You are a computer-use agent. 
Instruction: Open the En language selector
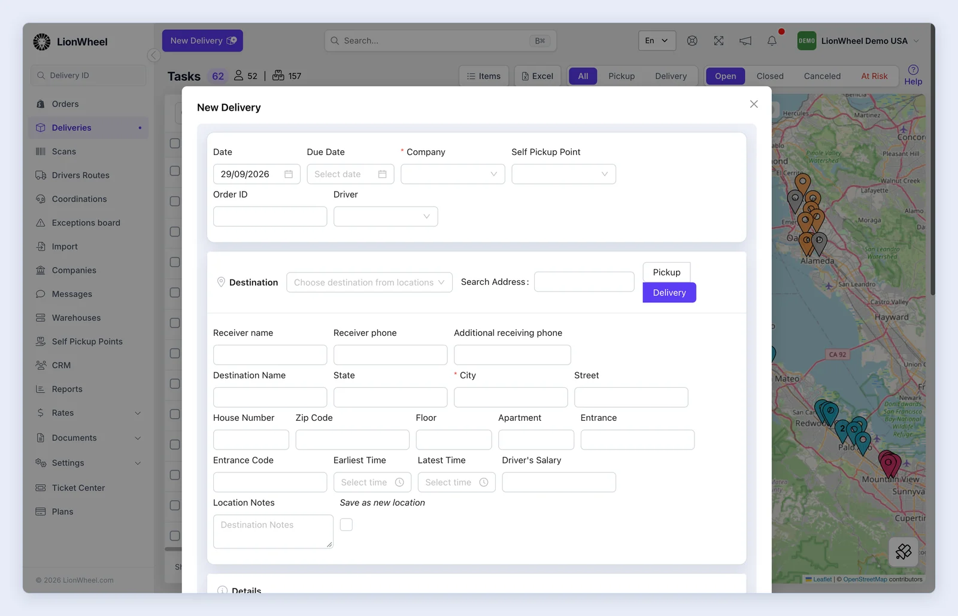coord(657,41)
